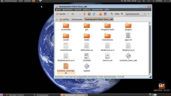Click the stop loading icon
This screenshot has width=171, height=96.
pyautogui.click(x=89, y=14)
